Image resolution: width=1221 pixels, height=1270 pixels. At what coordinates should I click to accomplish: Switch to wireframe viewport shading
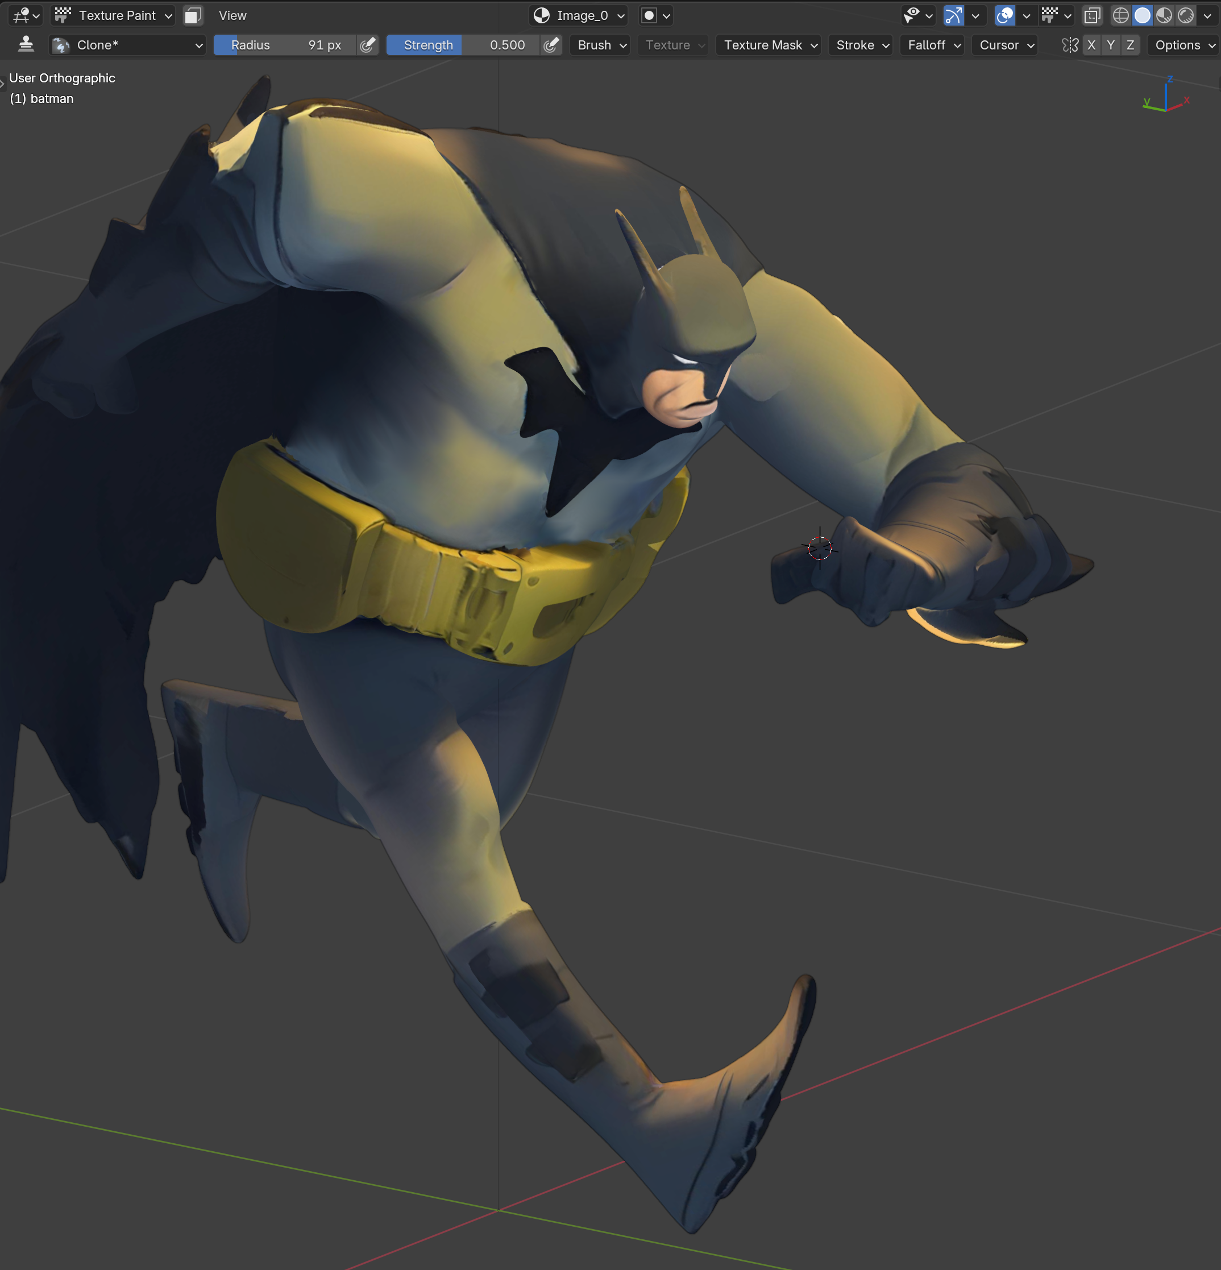pos(1120,15)
